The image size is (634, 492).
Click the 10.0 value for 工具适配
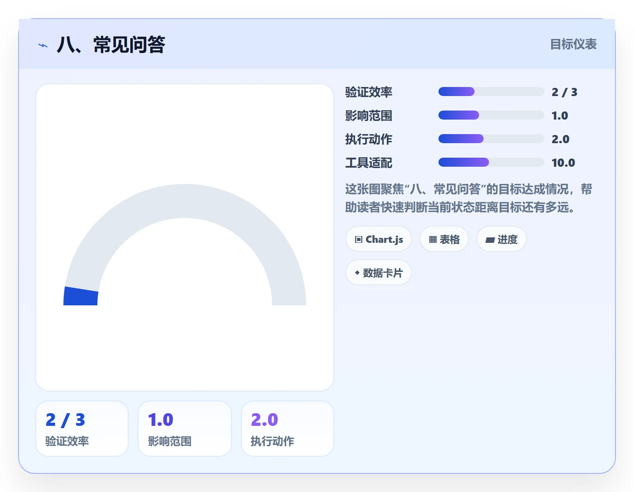563,163
